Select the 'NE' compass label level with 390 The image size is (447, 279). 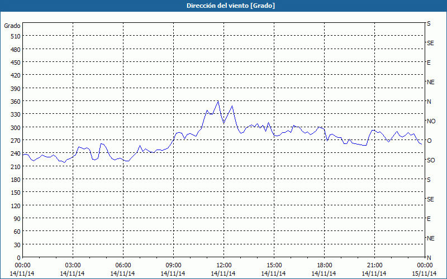tap(431, 82)
